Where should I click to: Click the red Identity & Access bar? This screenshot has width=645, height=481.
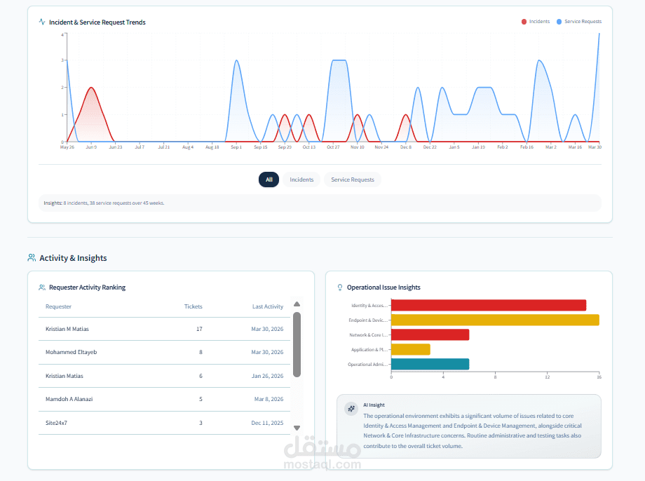pyautogui.click(x=489, y=305)
